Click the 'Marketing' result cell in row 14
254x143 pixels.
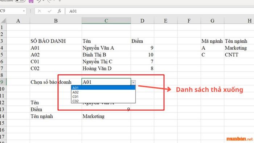(x=106, y=116)
